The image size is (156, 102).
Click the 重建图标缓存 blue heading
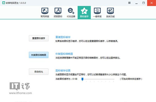(63, 37)
